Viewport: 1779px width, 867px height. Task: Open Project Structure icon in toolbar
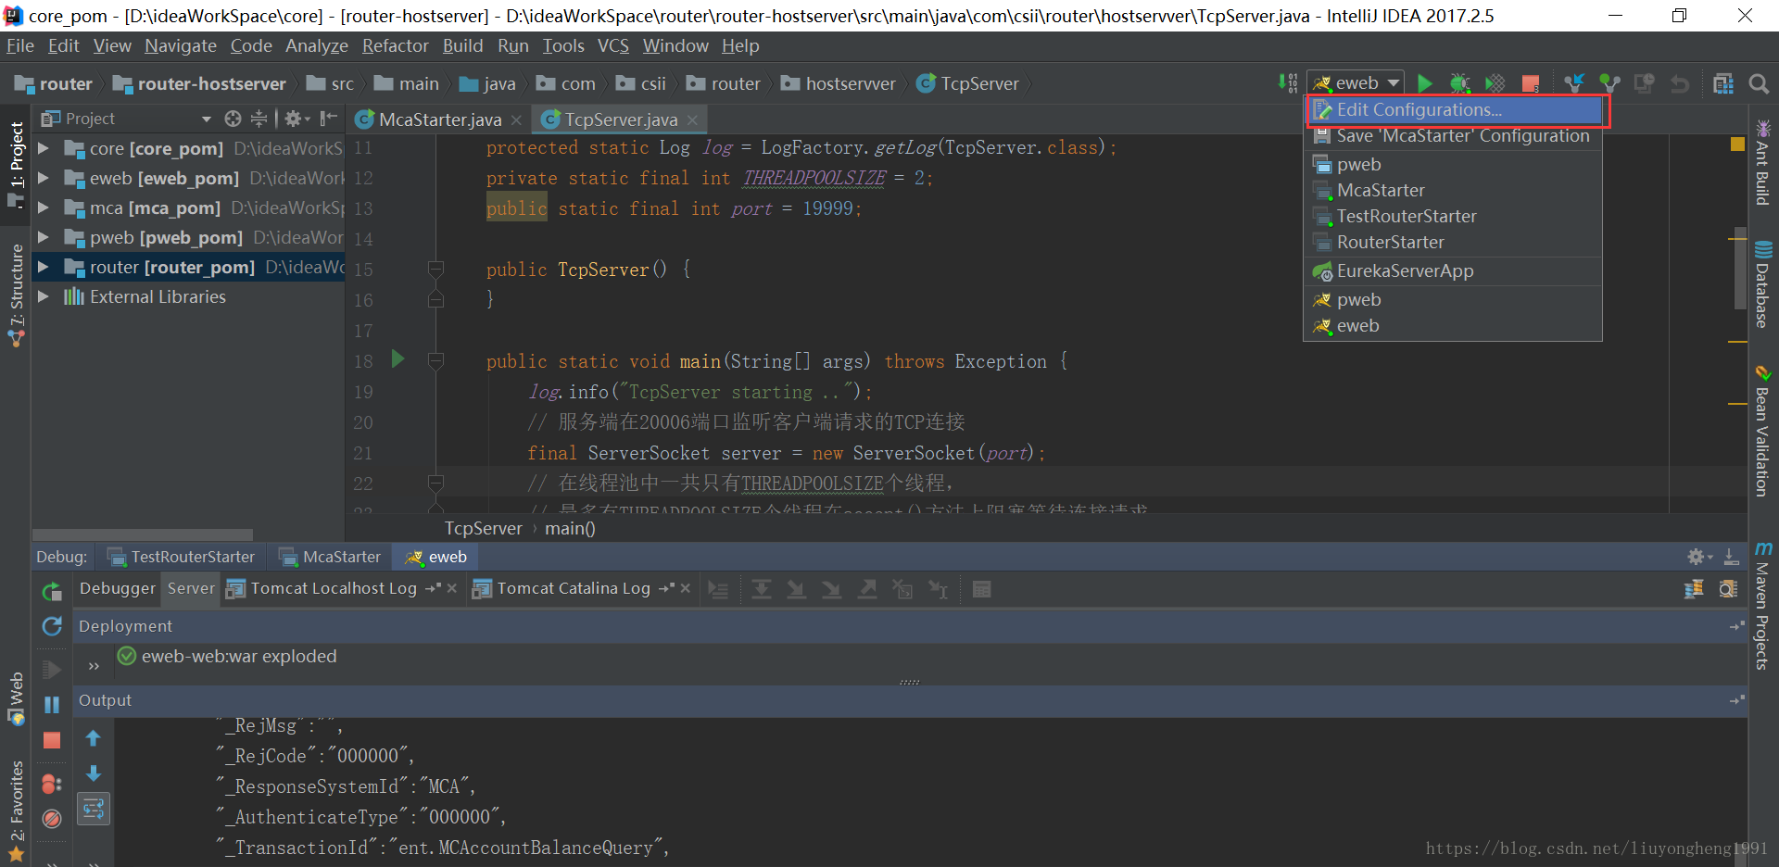tap(1723, 83)
